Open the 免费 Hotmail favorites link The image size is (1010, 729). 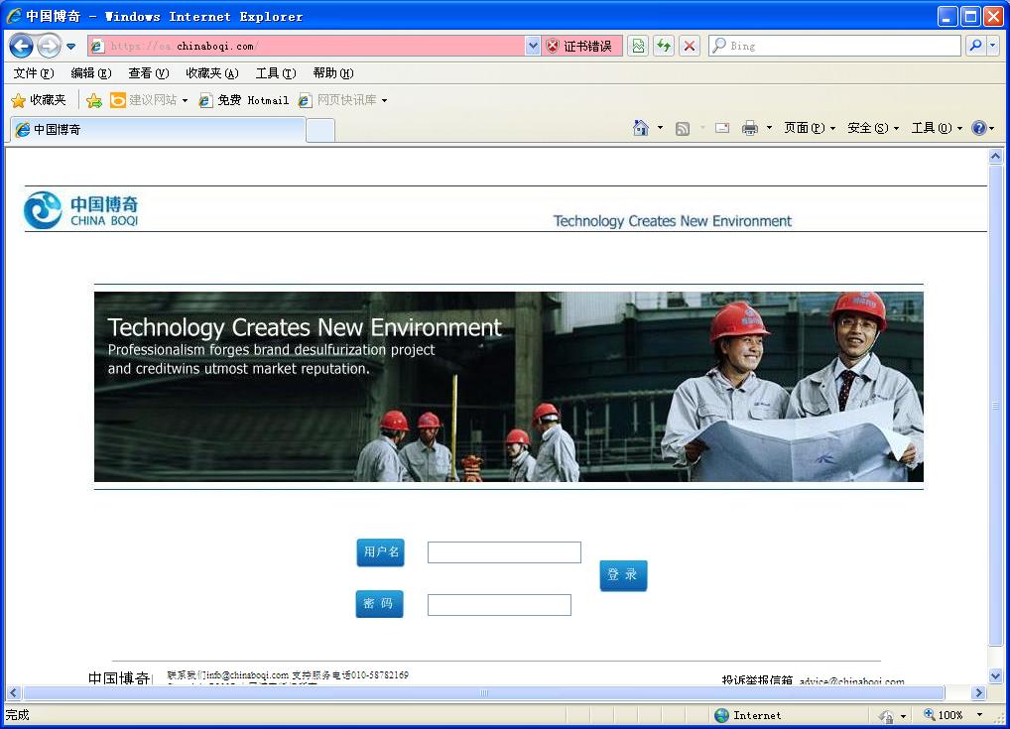pos(243,100)
